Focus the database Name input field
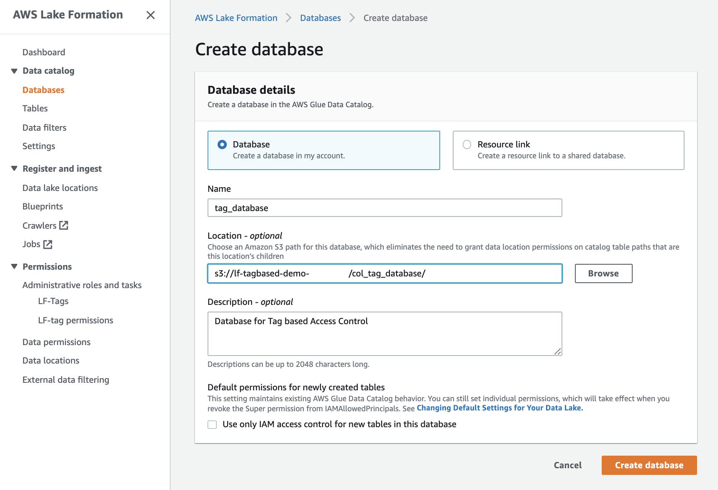Image resolution: width=718 pixels, height=490 pixels. click(x=385, y=208)
